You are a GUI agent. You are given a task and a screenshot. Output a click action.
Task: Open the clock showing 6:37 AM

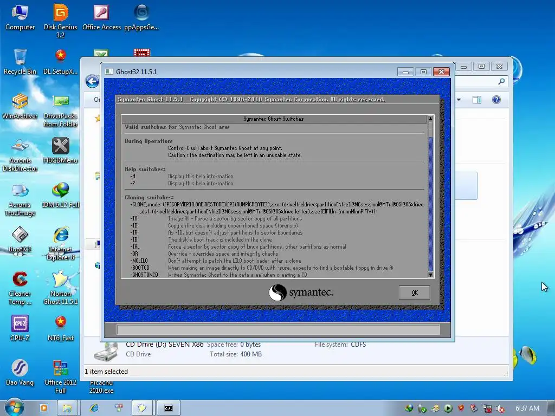point(527,408)
